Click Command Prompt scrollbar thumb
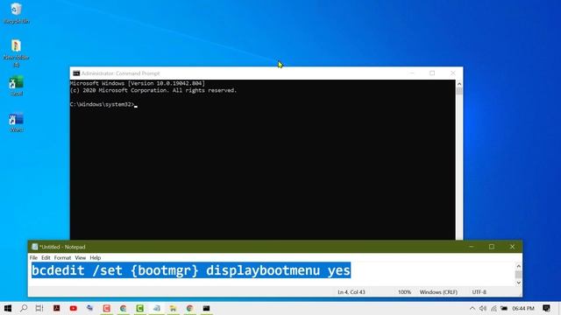This screenshot has width=561, height=315. 459,91
